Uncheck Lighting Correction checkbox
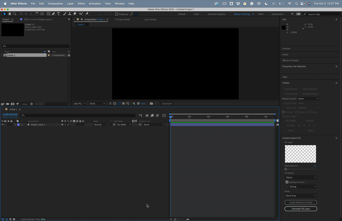 coord(287,182)
